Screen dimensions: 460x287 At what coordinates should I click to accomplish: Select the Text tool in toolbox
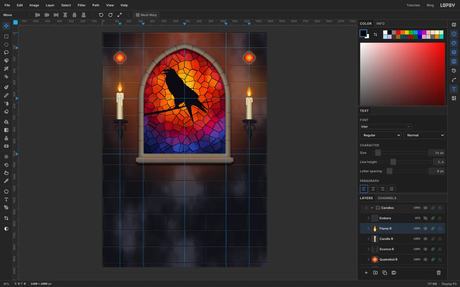[x=6, y=199]
